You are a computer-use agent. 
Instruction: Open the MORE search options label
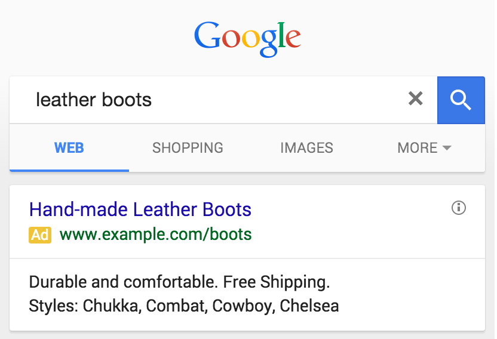pyautogui.click(x=418, y=147)
